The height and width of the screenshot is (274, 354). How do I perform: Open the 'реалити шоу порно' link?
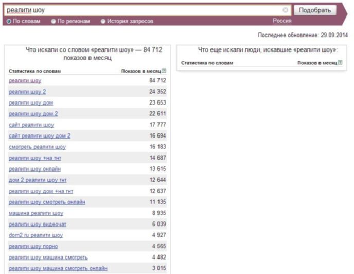pyautogui.click(x=33, y=246)
